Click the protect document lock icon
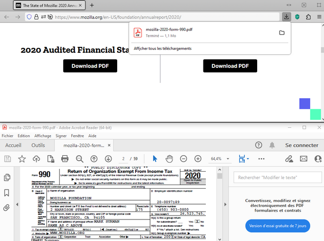The width and height of the screenshot is (324, 241). [x=51, y=159]
